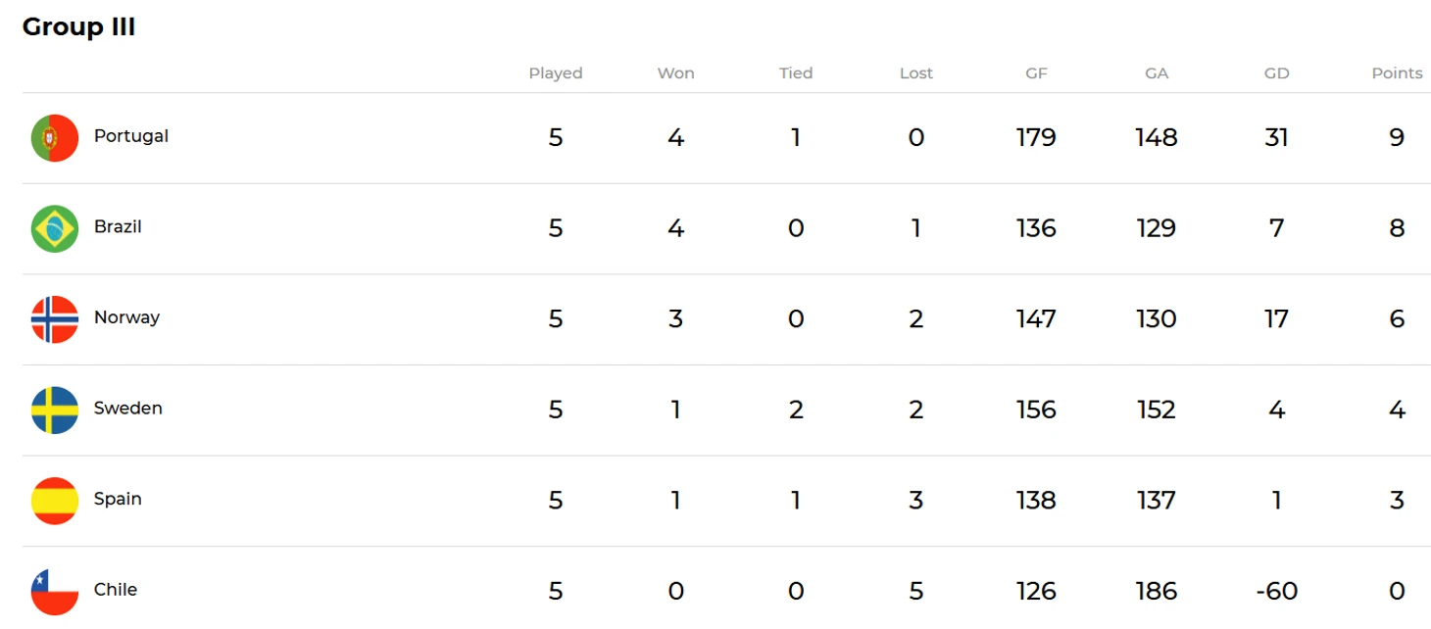The height and width of the screenshot is (629, 1431).
Task: Click the Won column header
Action: click(675, 73)
